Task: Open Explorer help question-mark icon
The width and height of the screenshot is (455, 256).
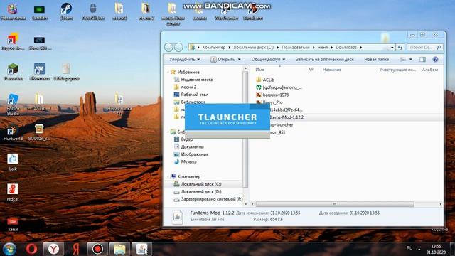Action: click(x=435, y=59)
